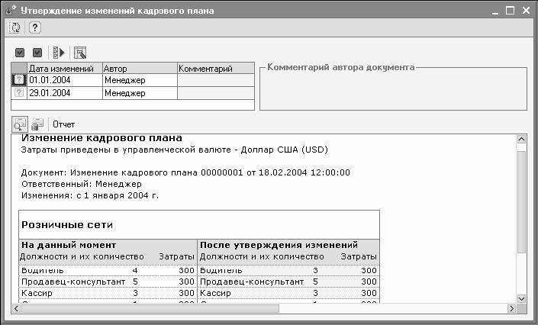Maximize the Утверждение изменений window

[x=511, y=11]
